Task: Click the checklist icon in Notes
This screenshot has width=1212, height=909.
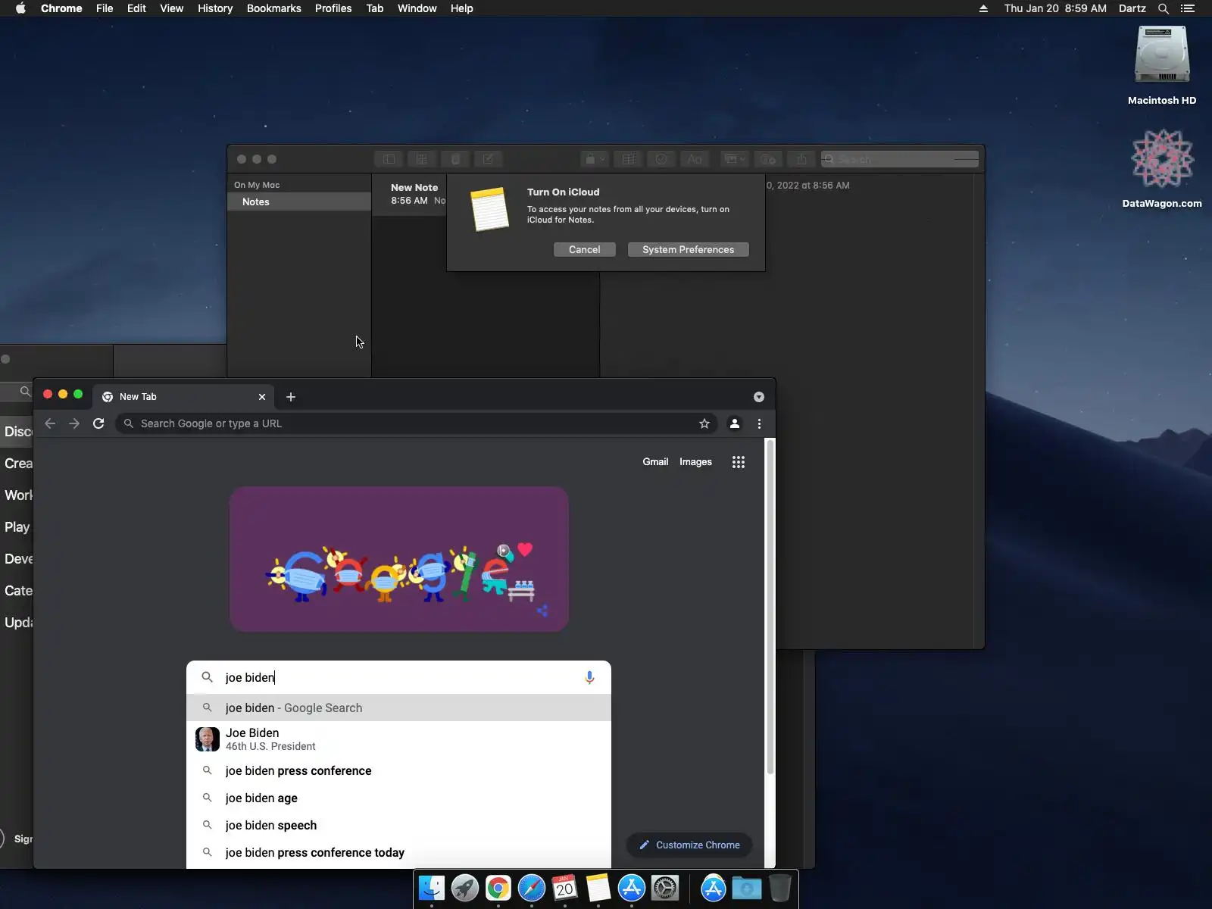Action: pos(661,159)
